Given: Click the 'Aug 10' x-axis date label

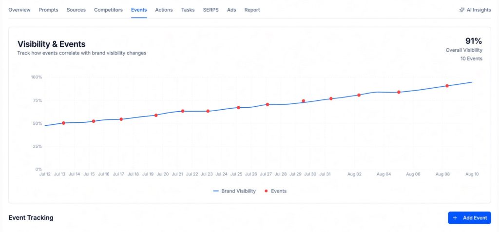Looking at the screenshot, I should coord(472,174).
